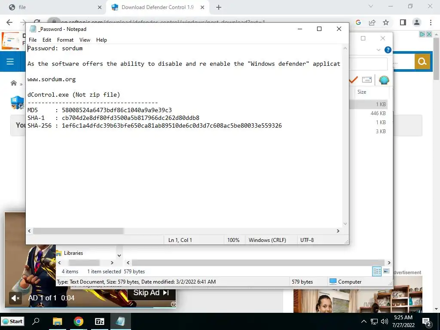This screenshot has width=440, height=330.
Task: Share this page via the share icon
Action: click(x=372, y=22)
